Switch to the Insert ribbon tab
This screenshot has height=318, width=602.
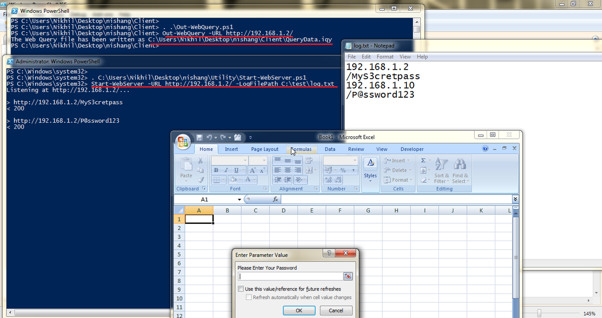[232, 149]
